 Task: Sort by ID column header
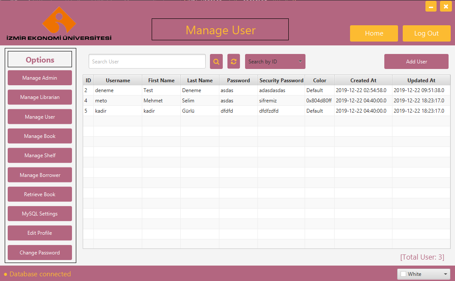point(88,81)
